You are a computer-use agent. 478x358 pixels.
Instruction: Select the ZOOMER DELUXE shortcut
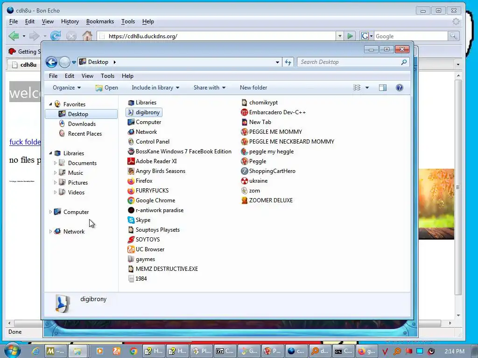click(267, 200)
